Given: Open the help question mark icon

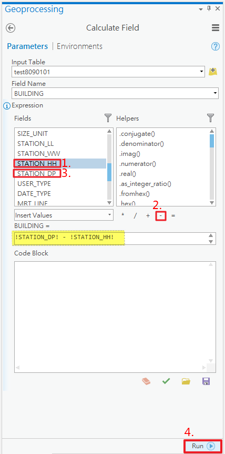Looking at the screenshot, I should pyautogui.click(x=216, y=46).
